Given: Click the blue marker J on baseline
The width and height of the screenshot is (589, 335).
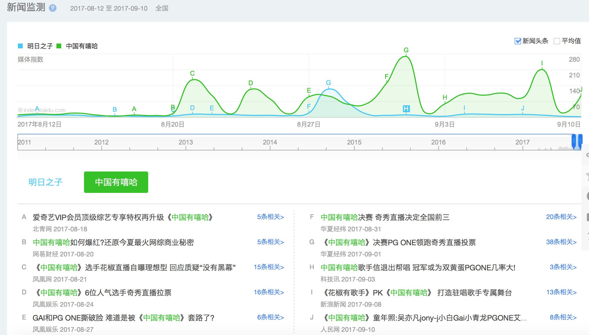Looking at the screenshot, I should (523, 108).
